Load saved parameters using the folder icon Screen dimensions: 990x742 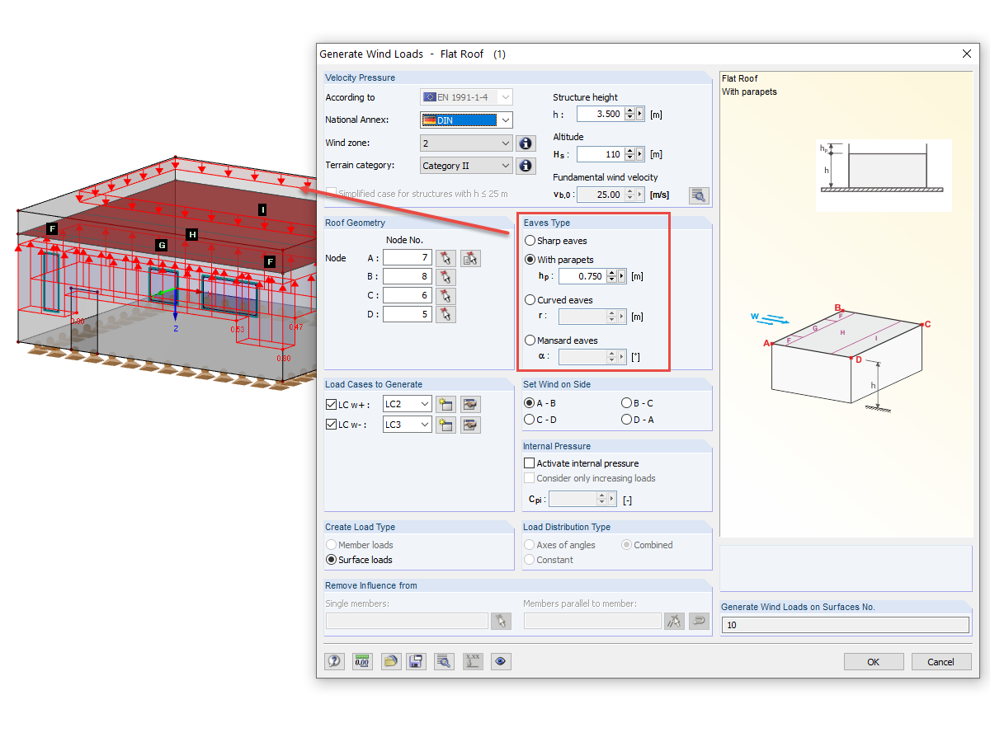[x=390, y=661]
